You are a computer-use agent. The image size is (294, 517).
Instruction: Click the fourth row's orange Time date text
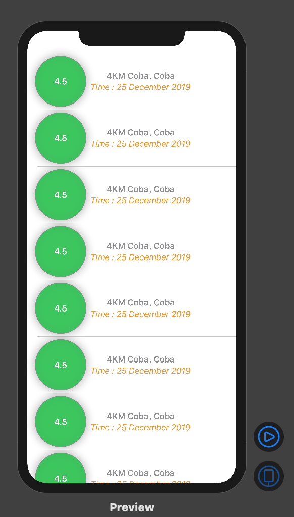point(141,257)
